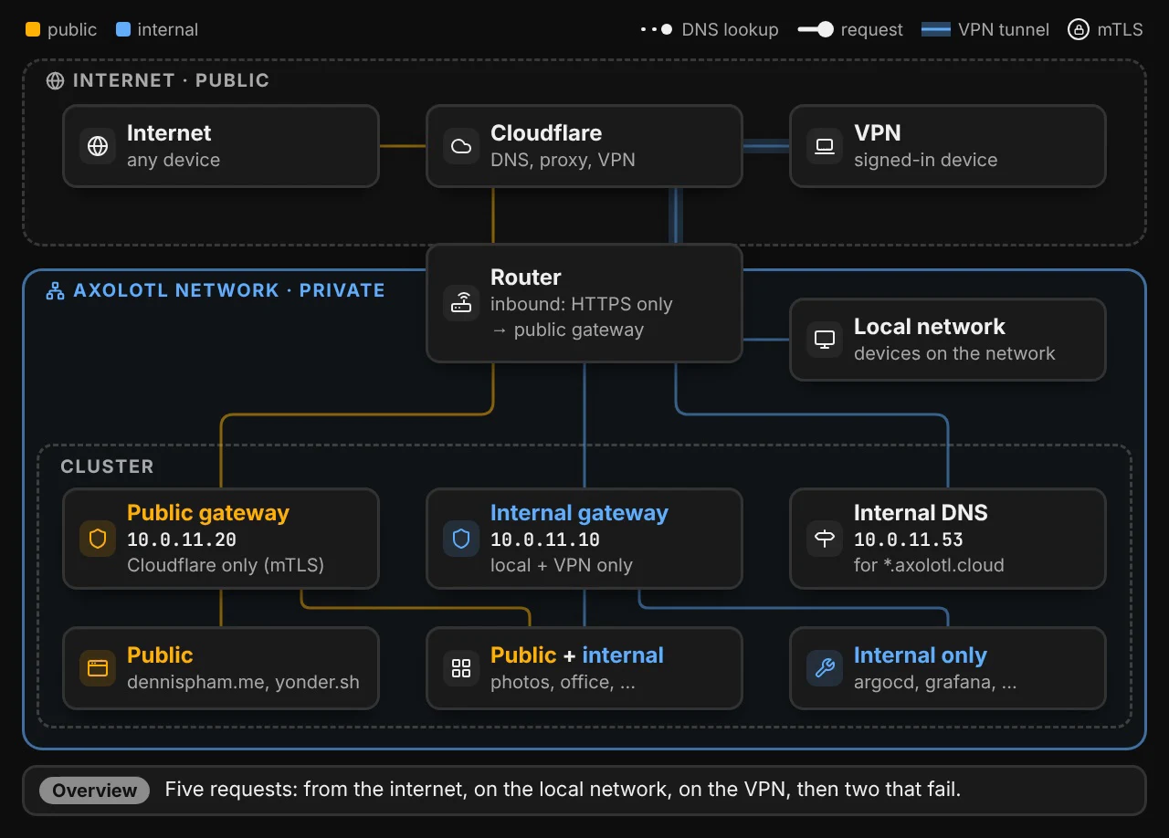1169x838 pixels.
Task: Click the Overview badge
Action: 94,791
